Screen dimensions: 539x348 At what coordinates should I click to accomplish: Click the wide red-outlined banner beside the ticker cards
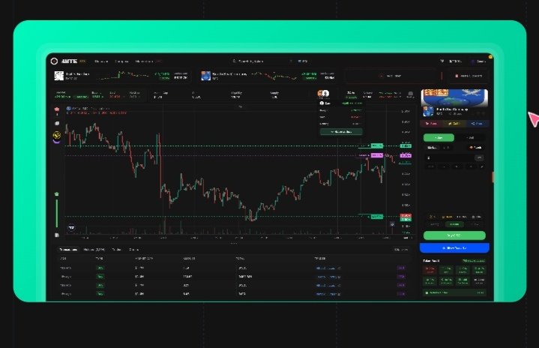pyautogui.click(x=390, y=76)
